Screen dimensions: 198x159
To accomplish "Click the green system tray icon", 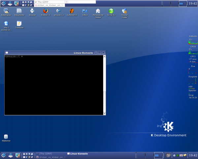I will coord(178,155).
